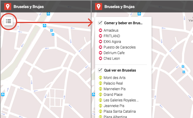This screenshot has height=118, width=193.
Task: Click the Manneken Pis green marker icon
Action: click(x=100, y=89)
